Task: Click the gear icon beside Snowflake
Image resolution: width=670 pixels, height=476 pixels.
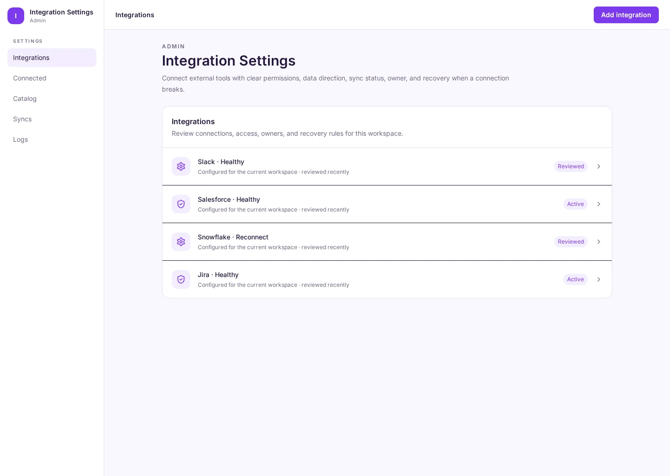Action: pos(181,242)
